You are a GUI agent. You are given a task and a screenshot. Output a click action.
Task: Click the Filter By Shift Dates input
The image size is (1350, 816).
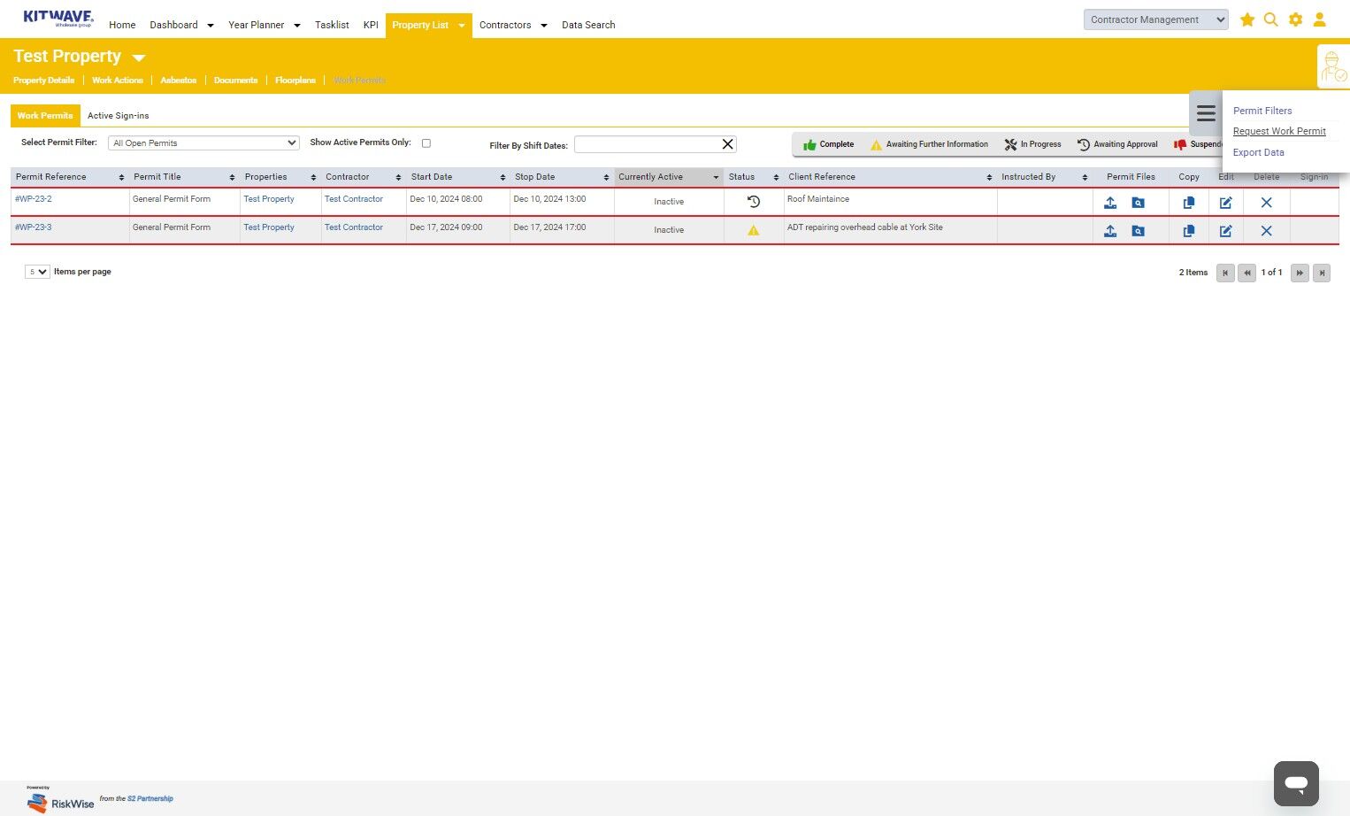(x=646, y=144)
